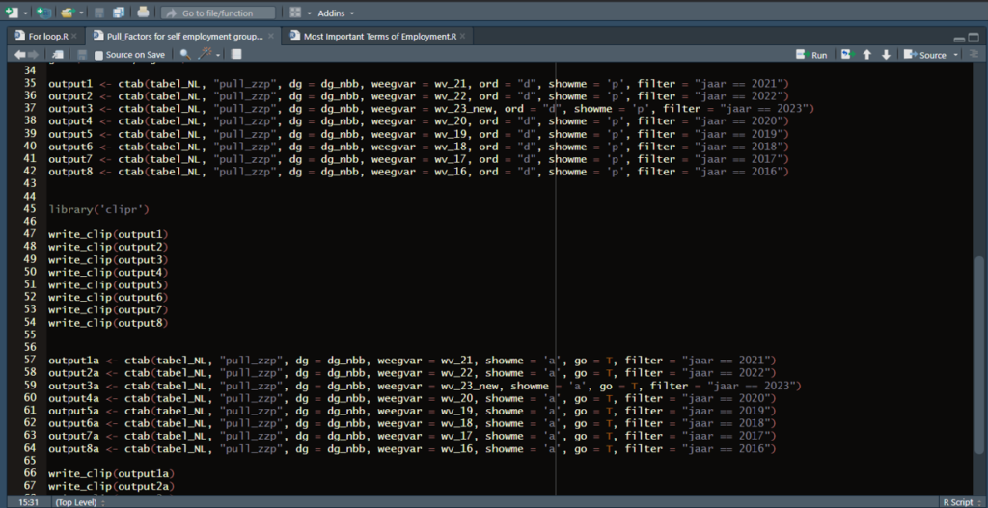Open the Addins dropdown menu
Viewport: 988px width, 508px height.
337,13
